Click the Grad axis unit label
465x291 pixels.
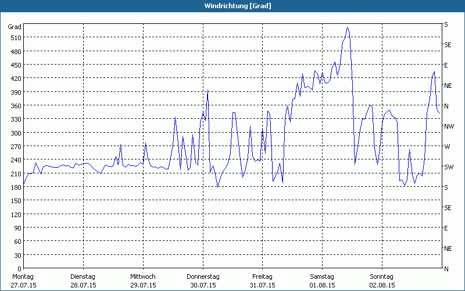point(15,27)
